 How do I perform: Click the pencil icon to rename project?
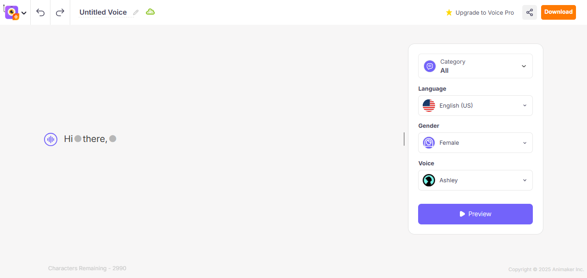[x=136, y=12]
